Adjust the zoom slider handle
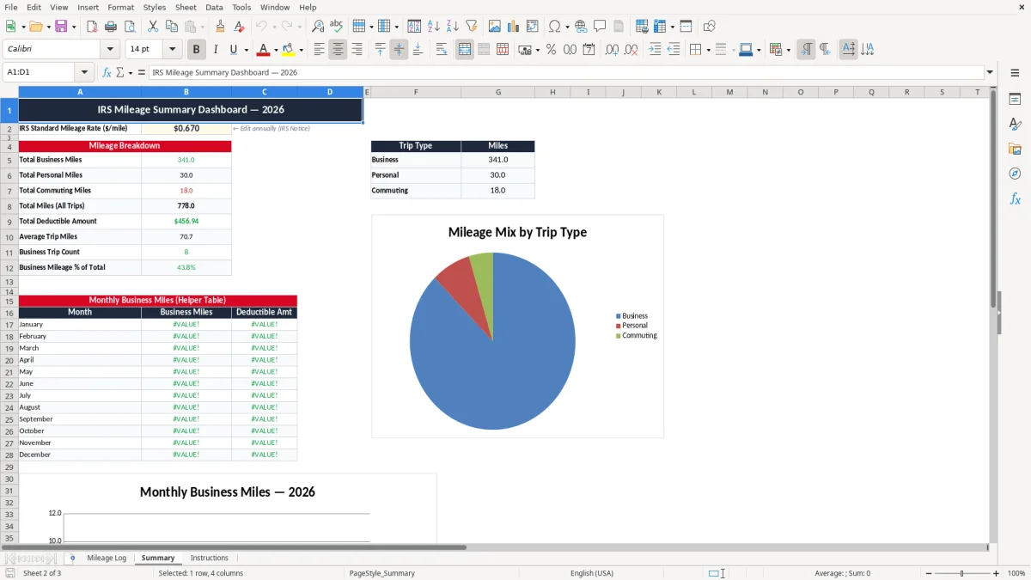Image resolution: width=1031 pixels, height=580 pixels. pos(962,573)
